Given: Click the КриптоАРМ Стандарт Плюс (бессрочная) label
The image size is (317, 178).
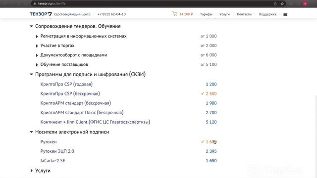Looking at the screenshot, I should pyautogui.click(x=82, y=113).
